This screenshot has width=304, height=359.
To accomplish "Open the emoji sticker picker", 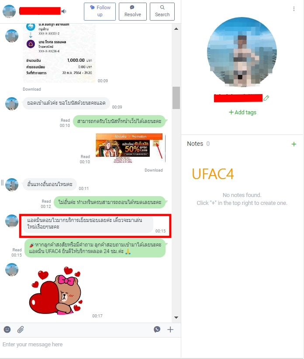I will [x=7, y=330].
